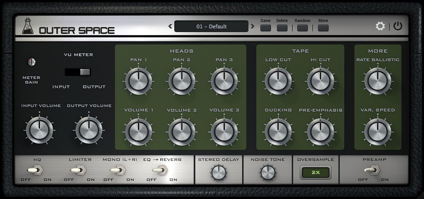Click the Random preset button

click(x=302, y=28)
